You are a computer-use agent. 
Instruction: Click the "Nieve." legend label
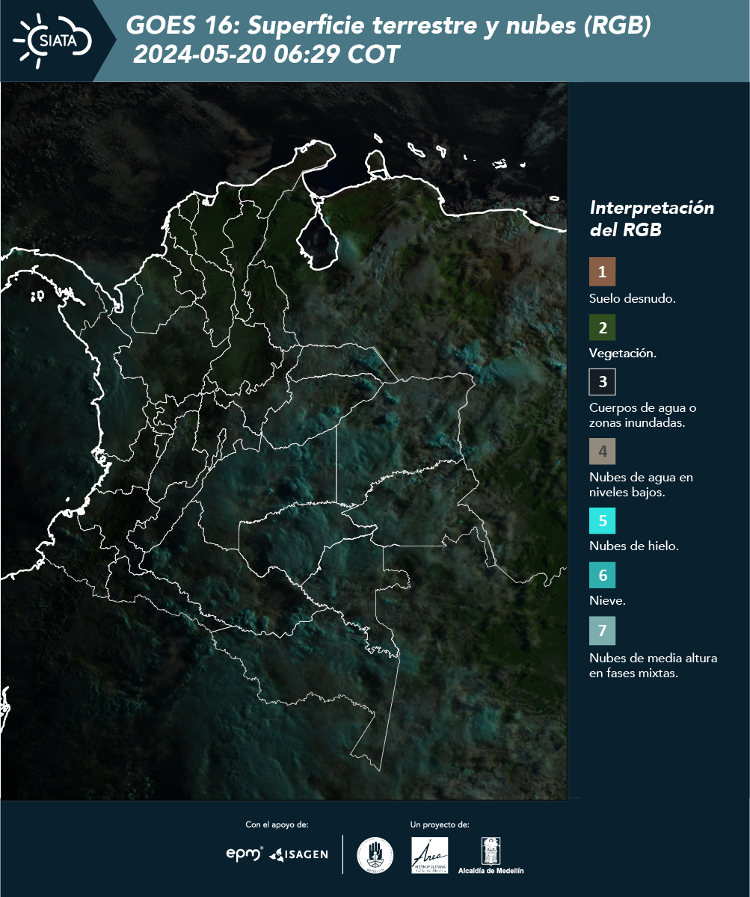(x=607, y=601)
